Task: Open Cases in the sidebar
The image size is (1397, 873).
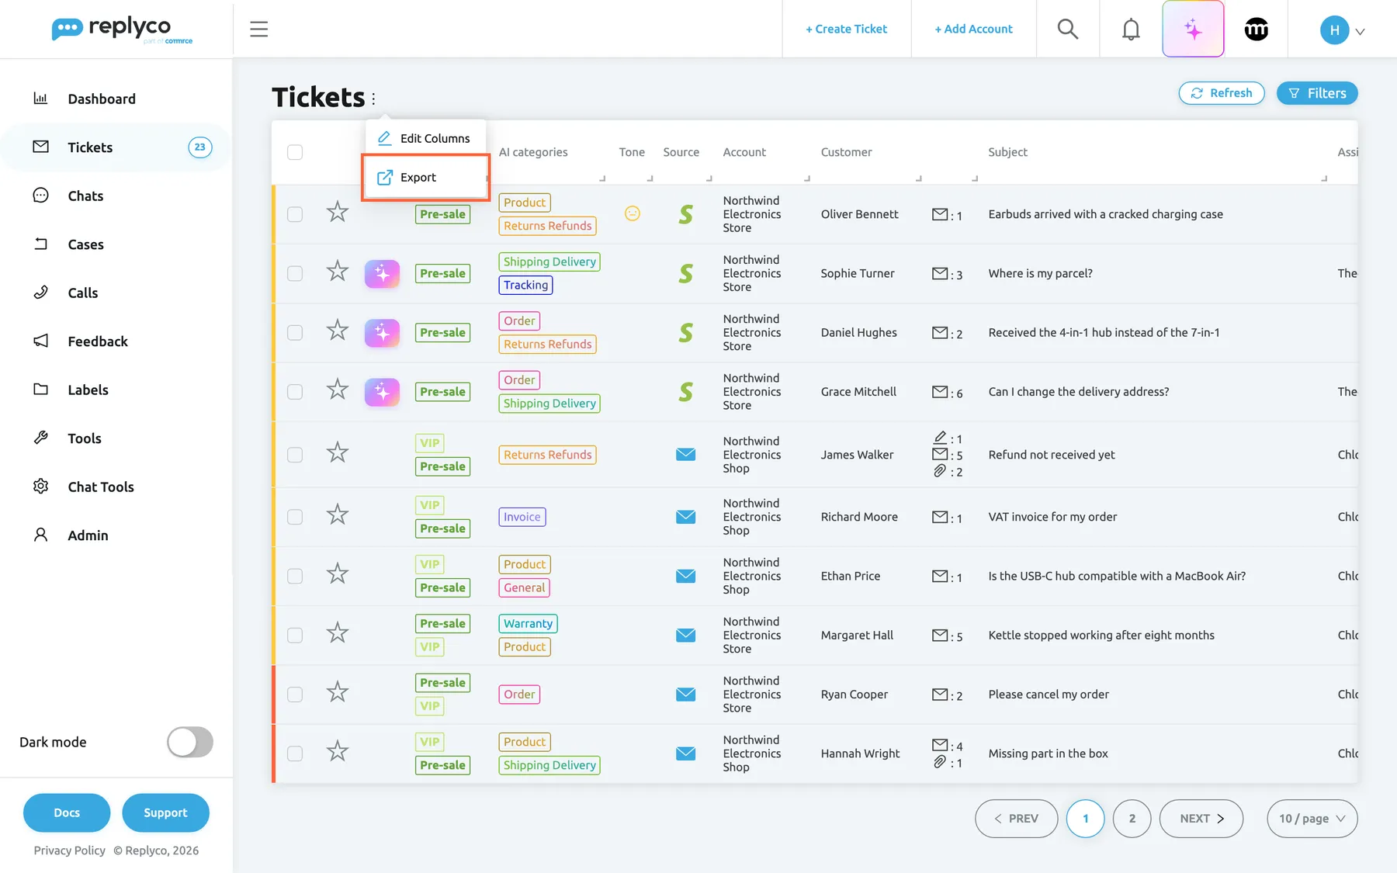Action: click(x=85, y=244)
